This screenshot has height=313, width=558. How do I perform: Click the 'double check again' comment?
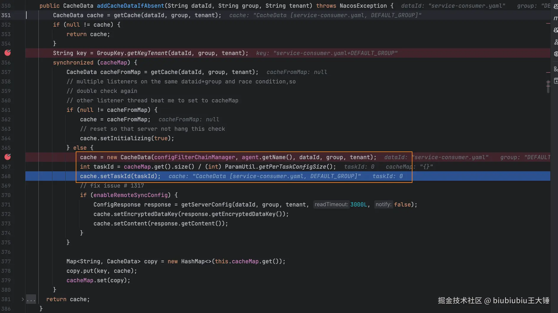click(x=102, y=91)
